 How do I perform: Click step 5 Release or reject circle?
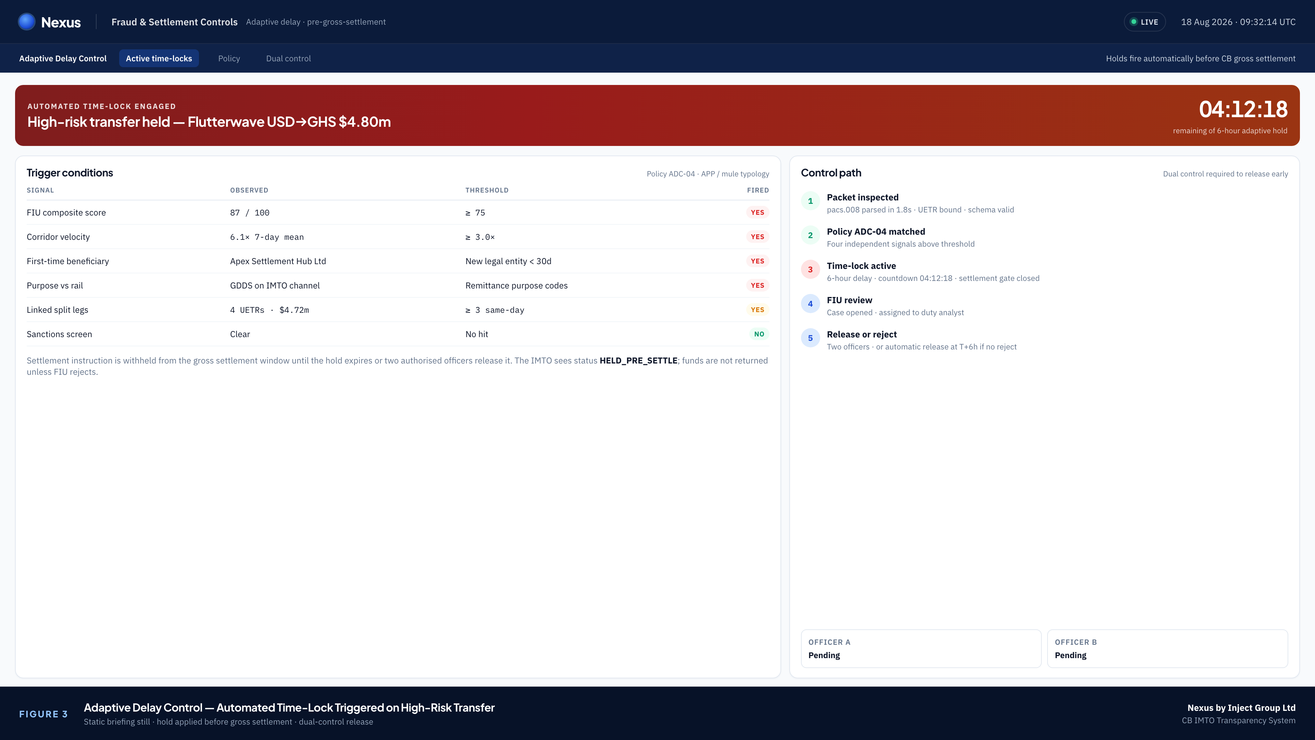click(x=810, y=338)
